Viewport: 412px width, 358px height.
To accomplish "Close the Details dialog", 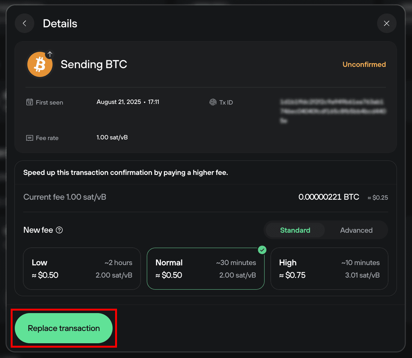I will click(387, 23).
